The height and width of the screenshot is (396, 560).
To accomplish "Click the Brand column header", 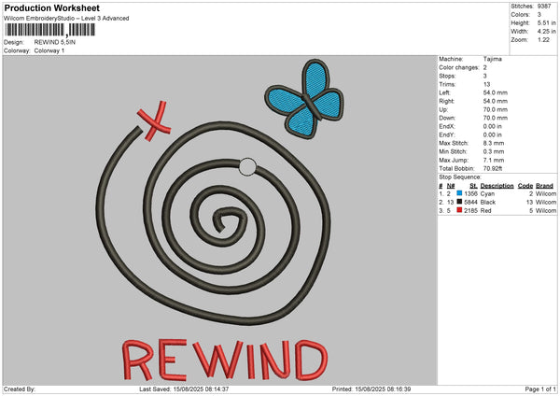I will tap(545, 185).
